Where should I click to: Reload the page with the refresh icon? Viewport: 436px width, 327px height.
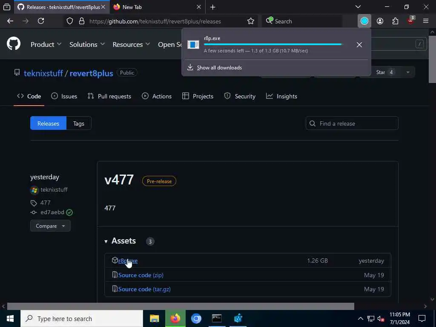point(41,21)
